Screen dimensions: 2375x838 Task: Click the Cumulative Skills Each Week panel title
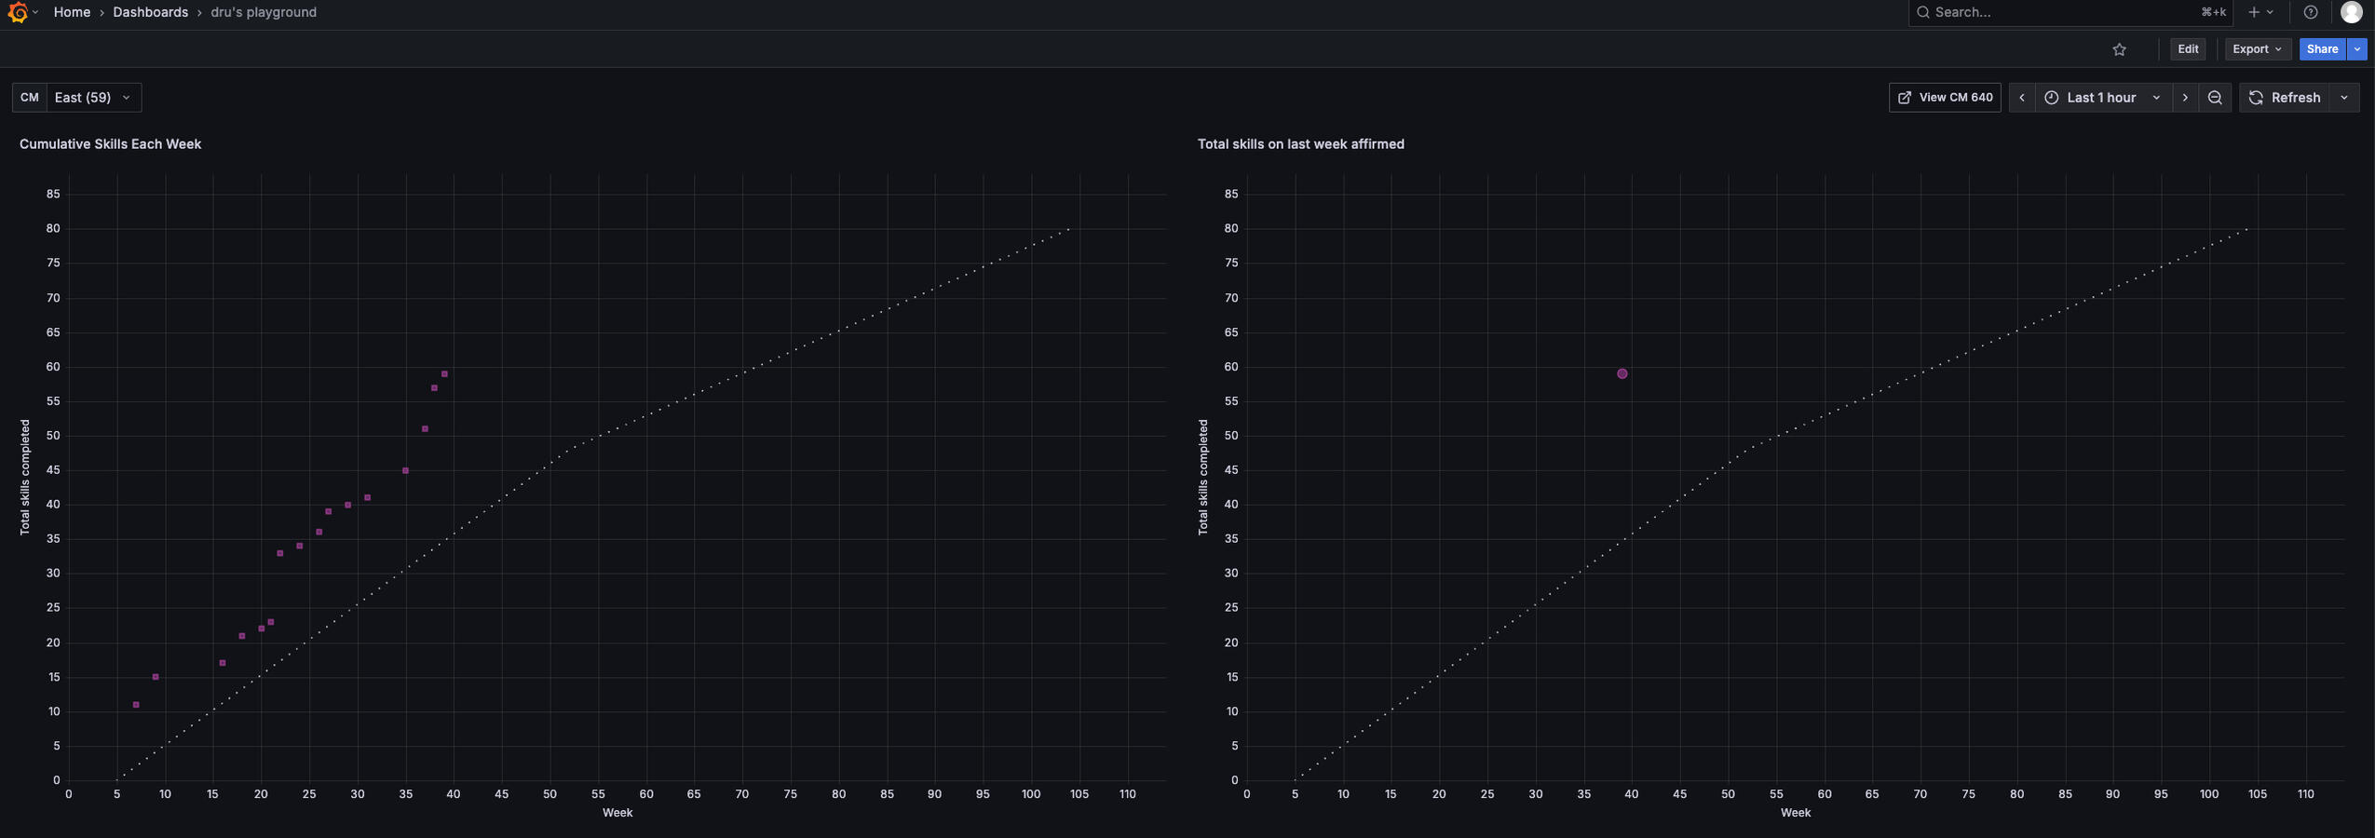[x=110, y=144]
